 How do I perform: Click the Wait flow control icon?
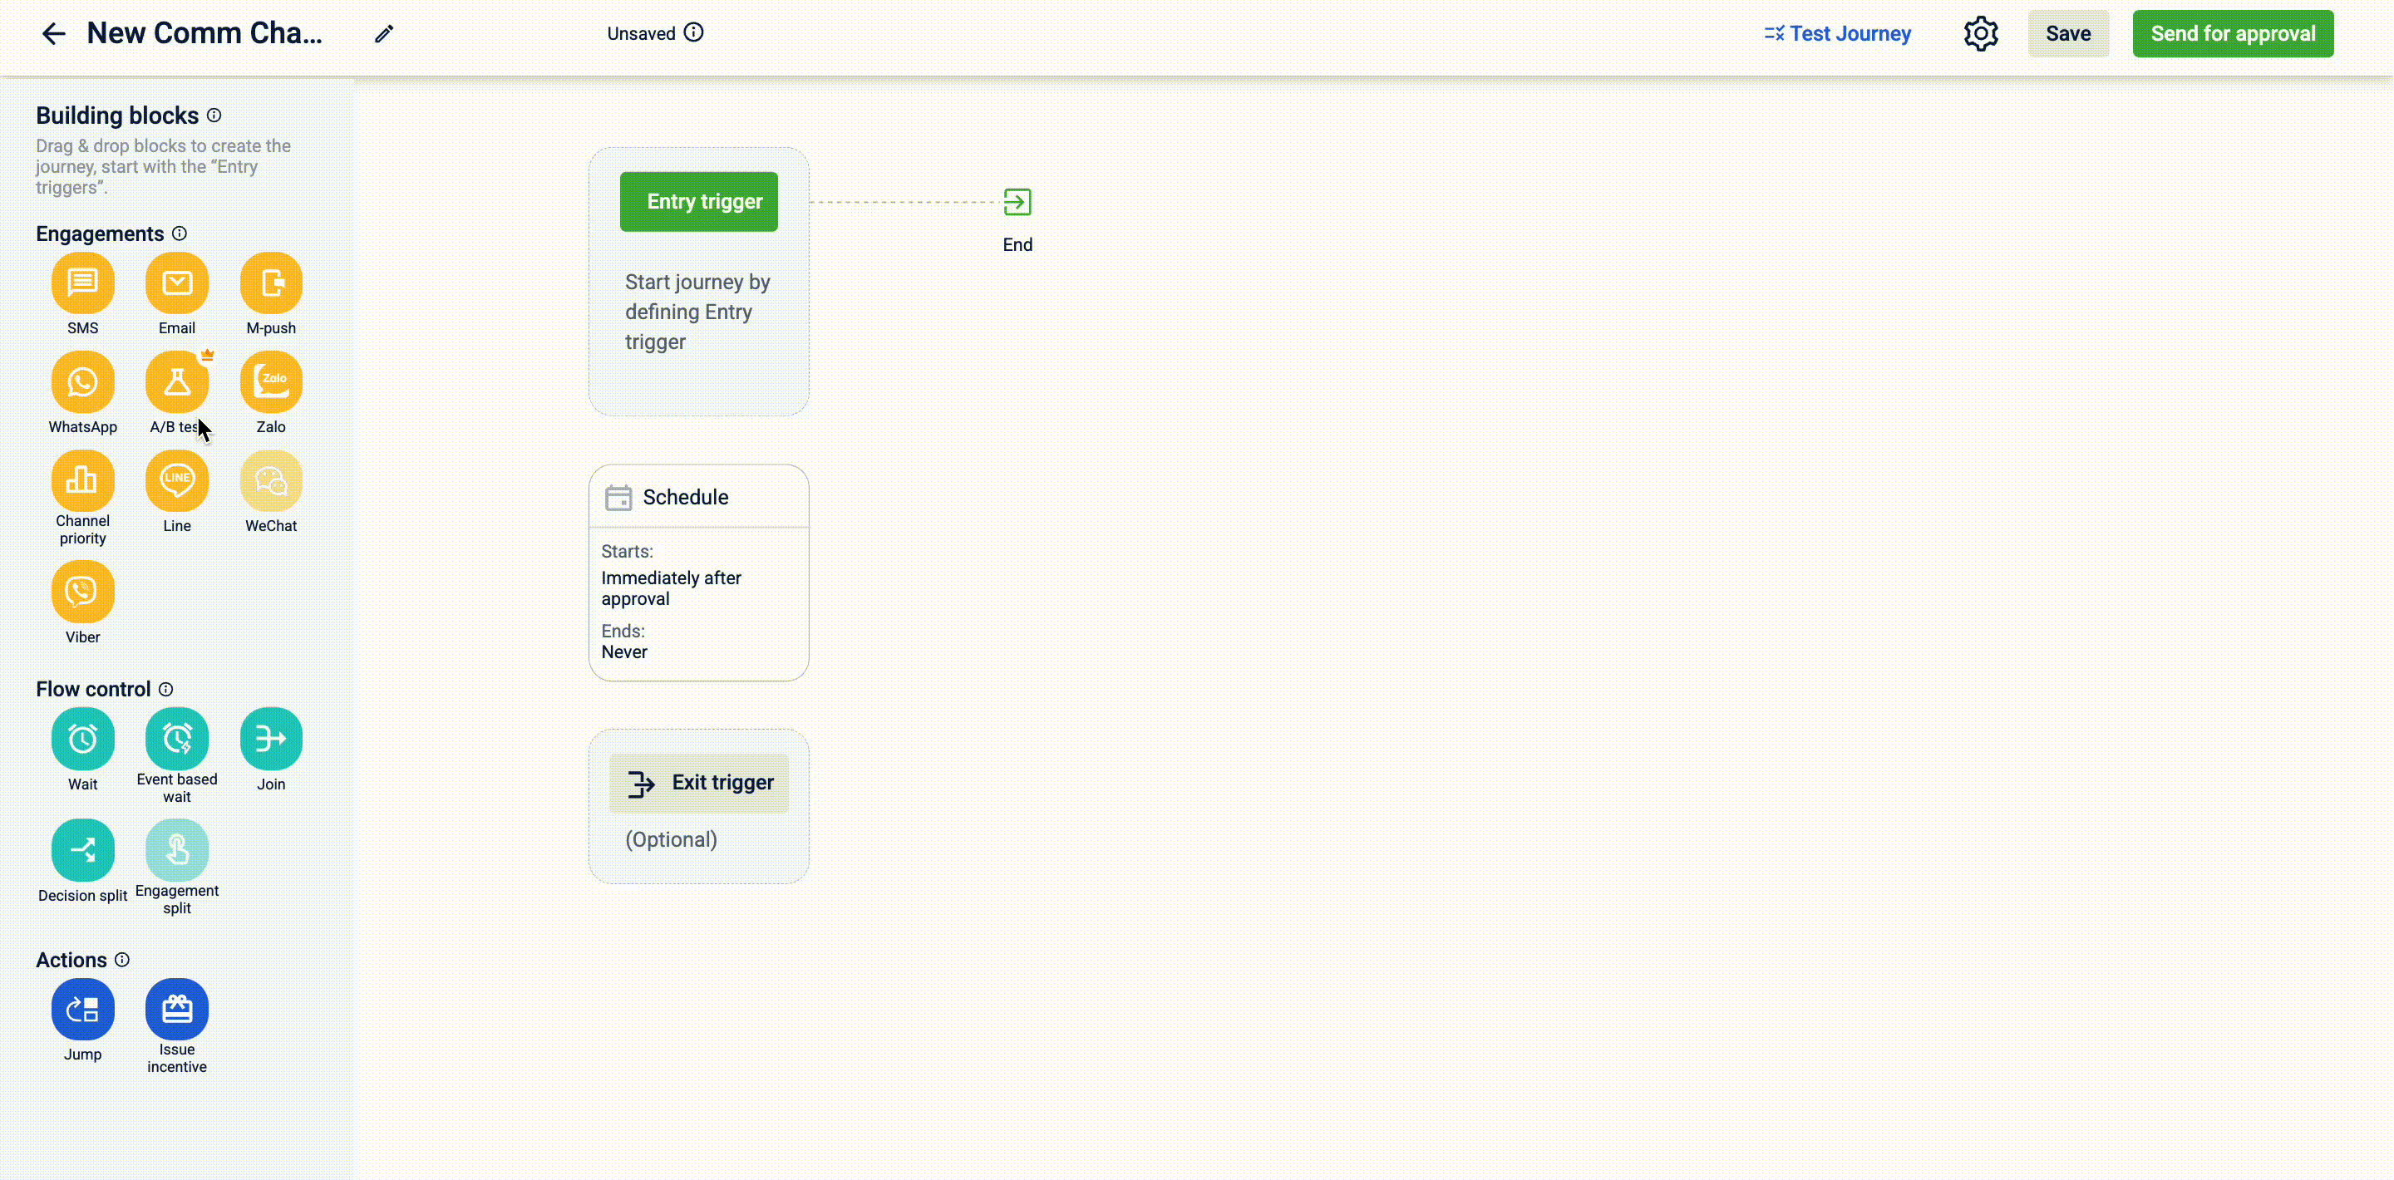(x=83, y=740)
